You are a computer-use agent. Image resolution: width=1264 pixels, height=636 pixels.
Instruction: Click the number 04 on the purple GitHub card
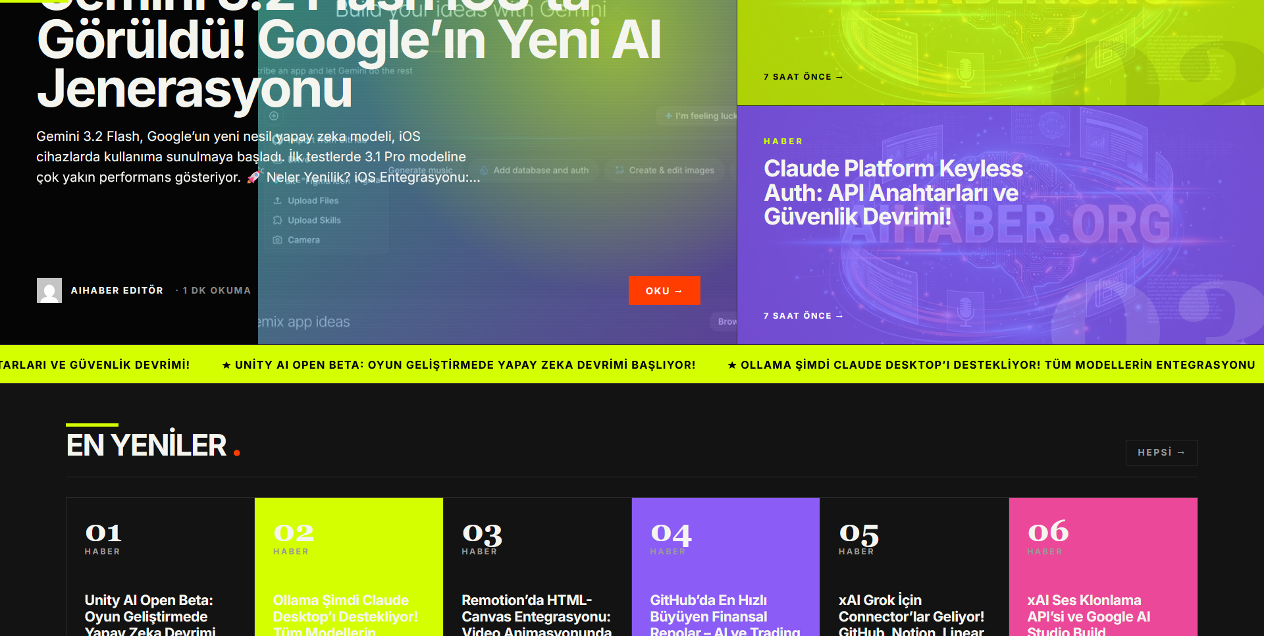pos(671,534)
